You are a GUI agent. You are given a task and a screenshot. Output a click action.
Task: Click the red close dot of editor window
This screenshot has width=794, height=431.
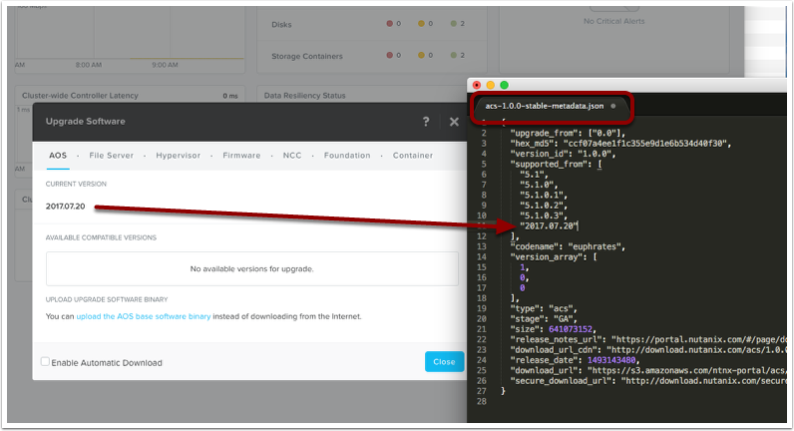coord(477,85)
